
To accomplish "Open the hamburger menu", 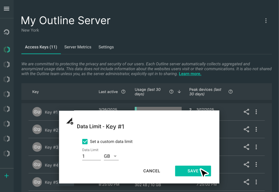I will [x=6, y=9].
